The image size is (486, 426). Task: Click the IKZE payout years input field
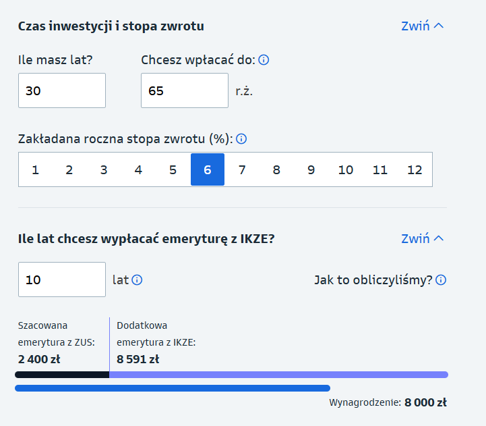tap(62, 279)
